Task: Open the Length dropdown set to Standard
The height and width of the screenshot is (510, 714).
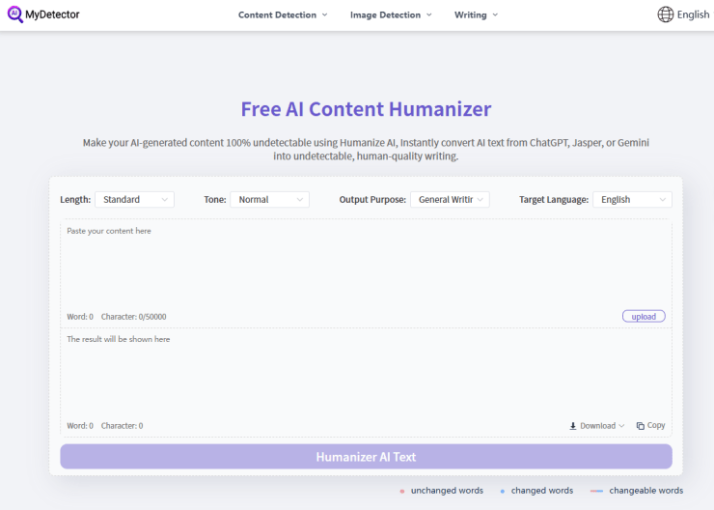Action: coord(134,200)
